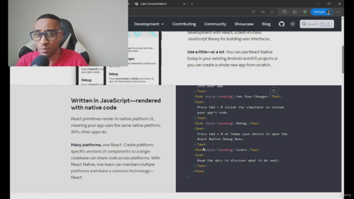354x199 pixels.
Task: Close the Expo Documentation tab
Action: tap(184, 4)
